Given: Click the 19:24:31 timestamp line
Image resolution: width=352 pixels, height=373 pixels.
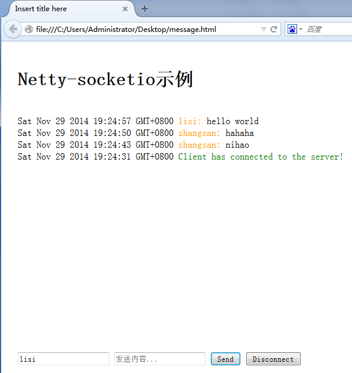Looking at the screenshot, I should click(96, 157).
